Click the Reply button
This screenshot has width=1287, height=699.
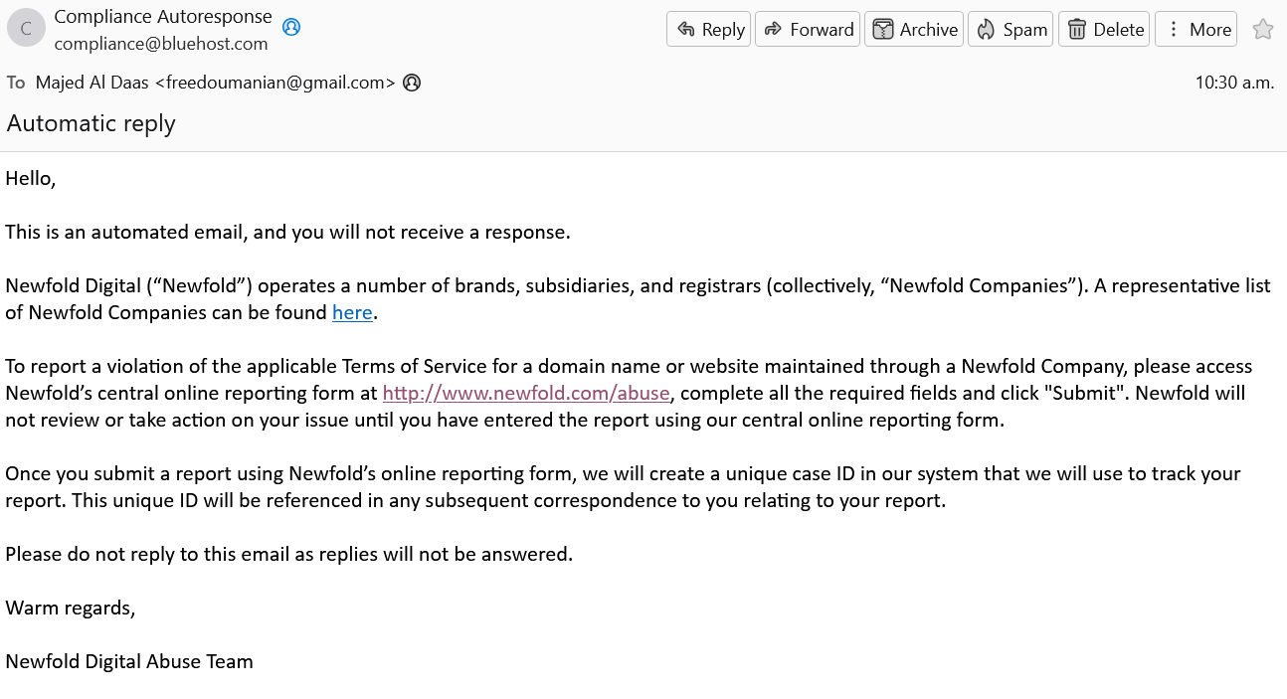(x=708, y=30)
